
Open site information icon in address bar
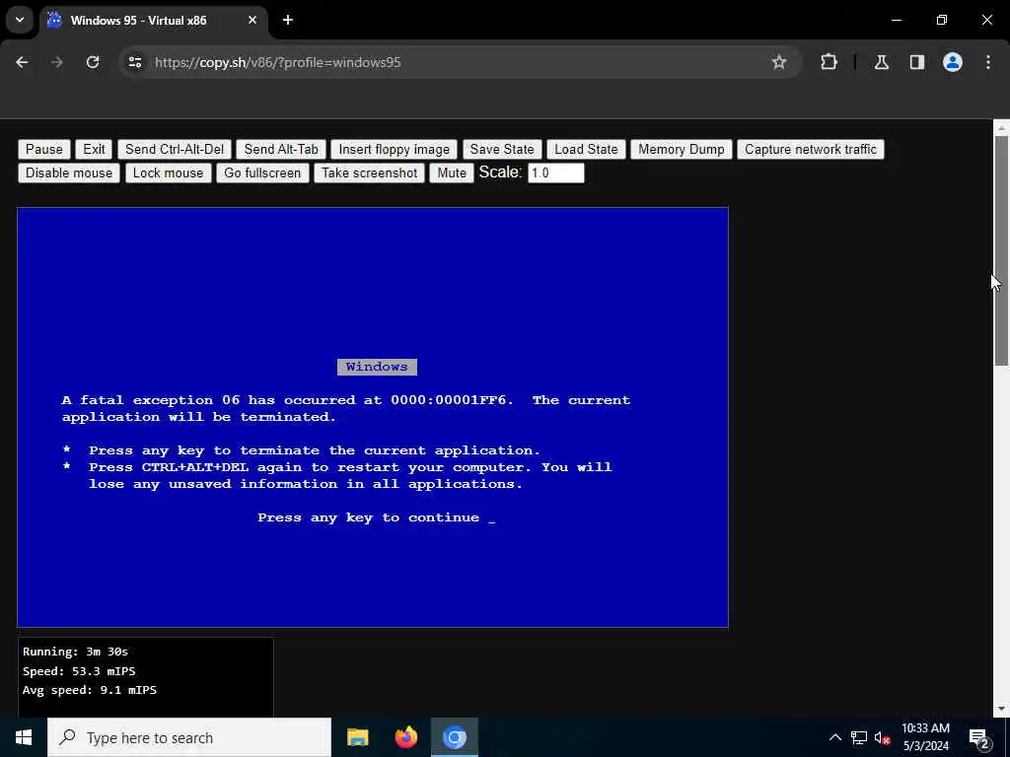tap(134, 62)
